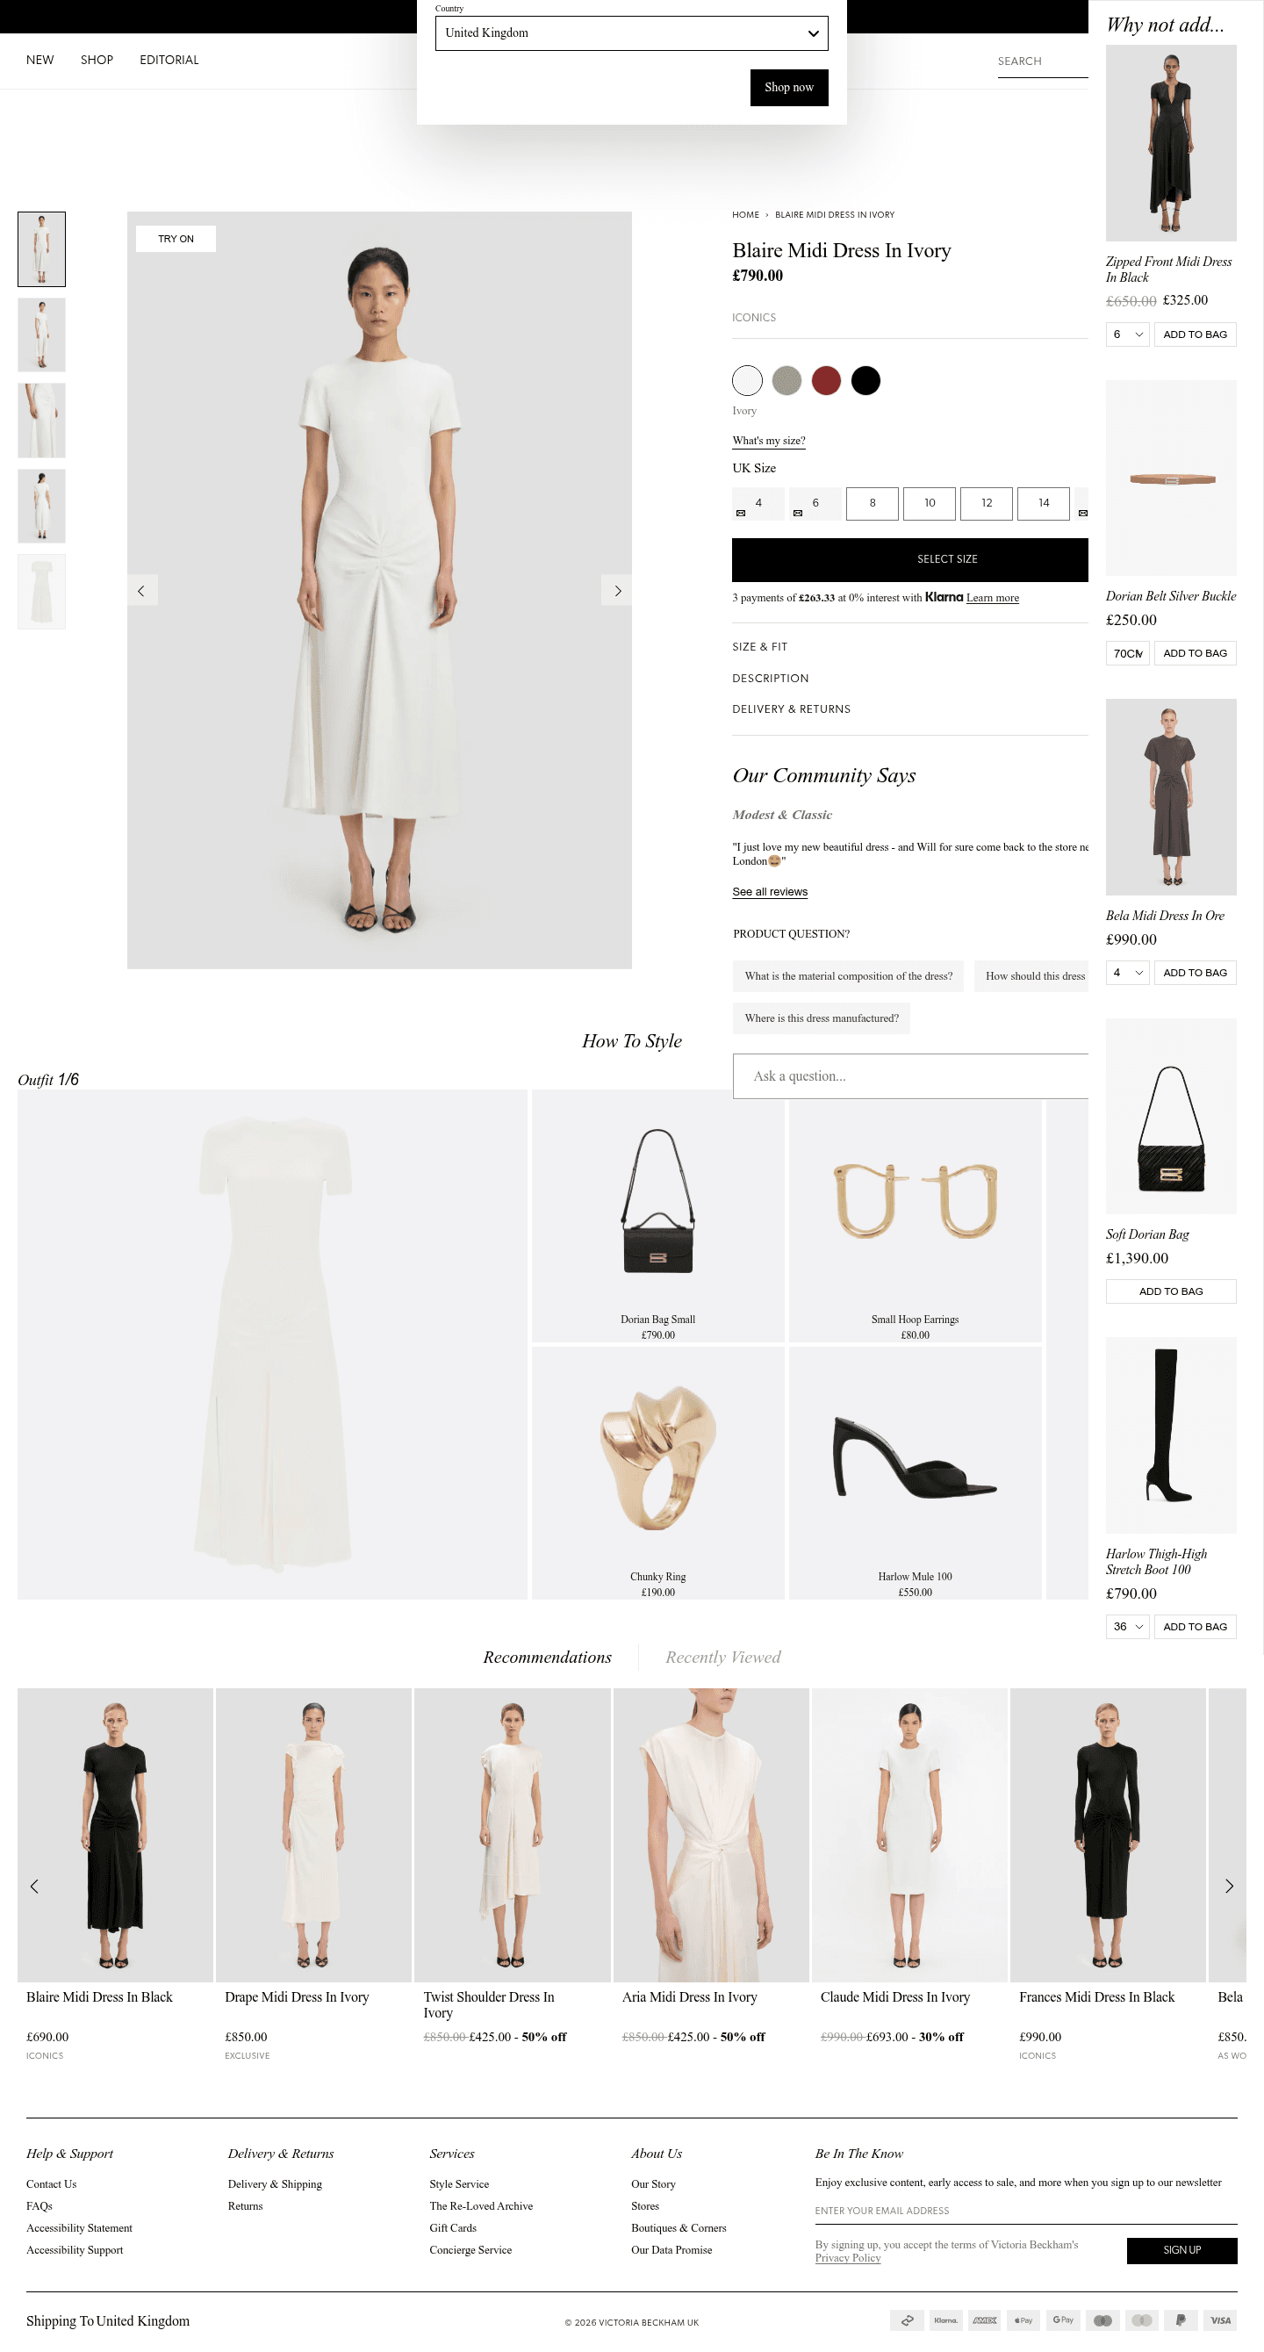Open the Chunky Ring outfit item
This screenshot has height=2352, width=1264.
pos(658,1472)
